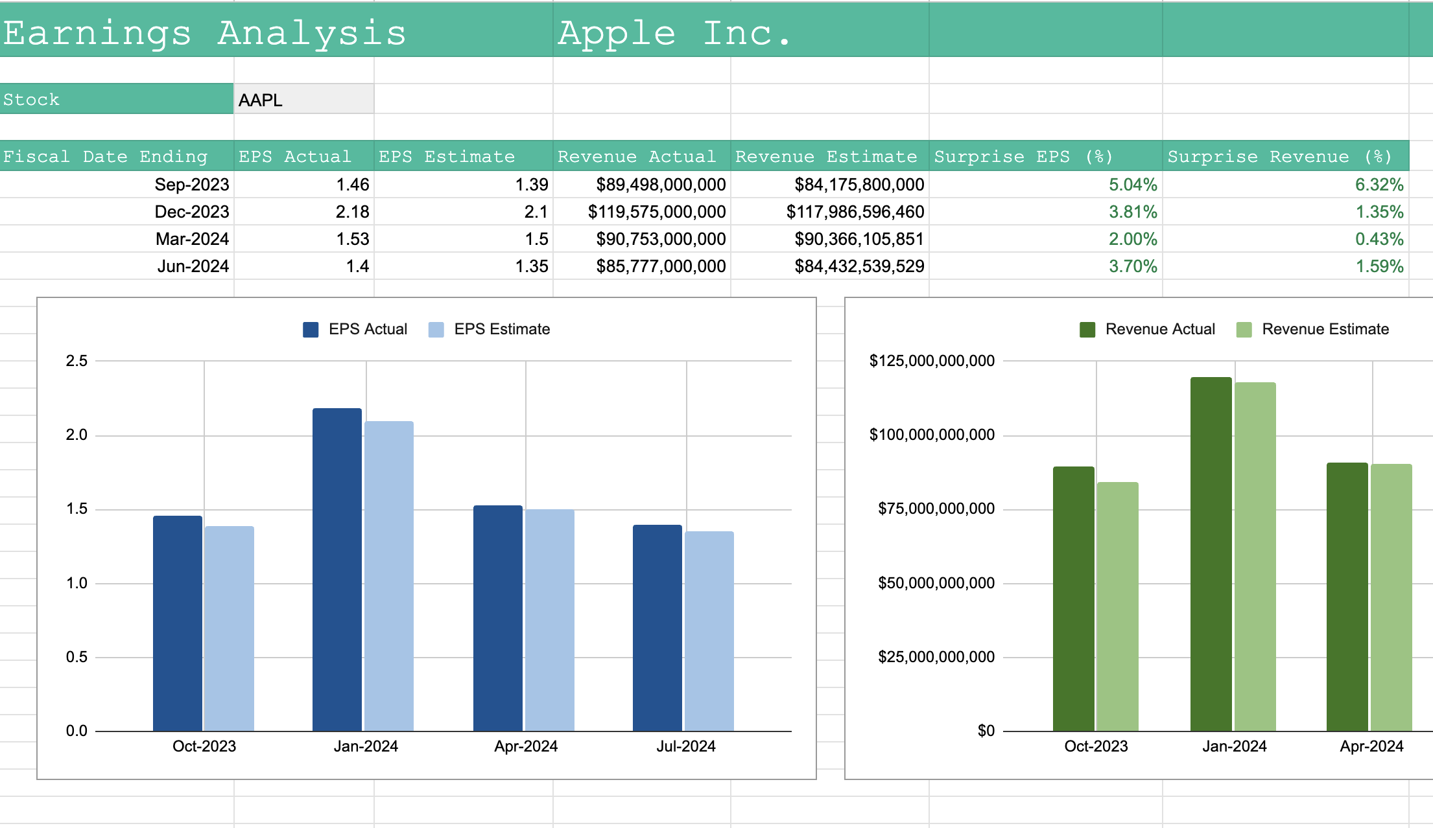The height and width of the screenshot is (828, 1433).
Task: Select EPS Estimate value 1.39
Action: point(464,185)
